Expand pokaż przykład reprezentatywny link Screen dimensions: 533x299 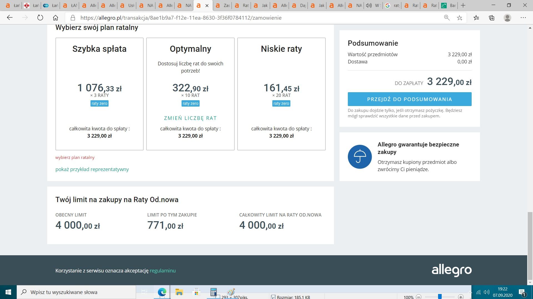point(92,169)
